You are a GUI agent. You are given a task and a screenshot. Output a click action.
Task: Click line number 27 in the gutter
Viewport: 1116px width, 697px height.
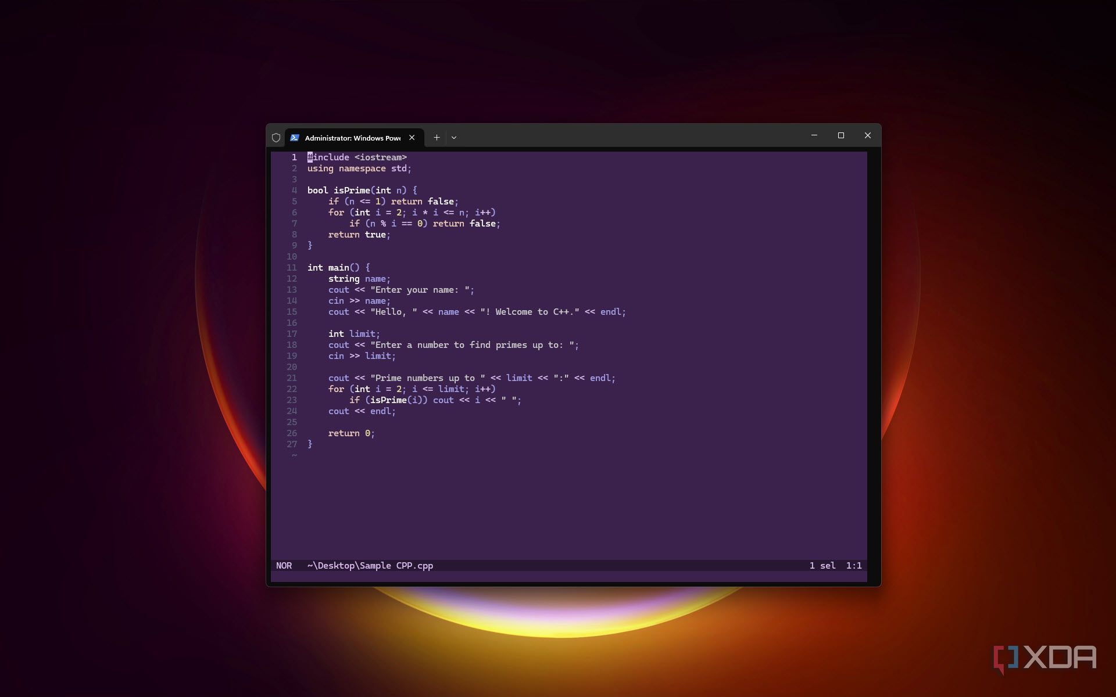292,444
